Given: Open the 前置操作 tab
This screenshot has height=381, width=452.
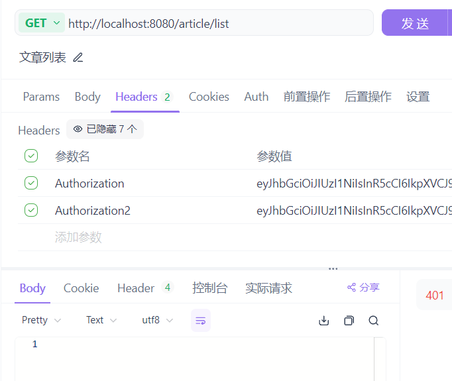Looking at the screenshot, I should coord(307,97).
